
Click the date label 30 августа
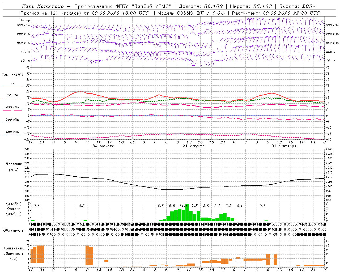[x=103, y=146]
